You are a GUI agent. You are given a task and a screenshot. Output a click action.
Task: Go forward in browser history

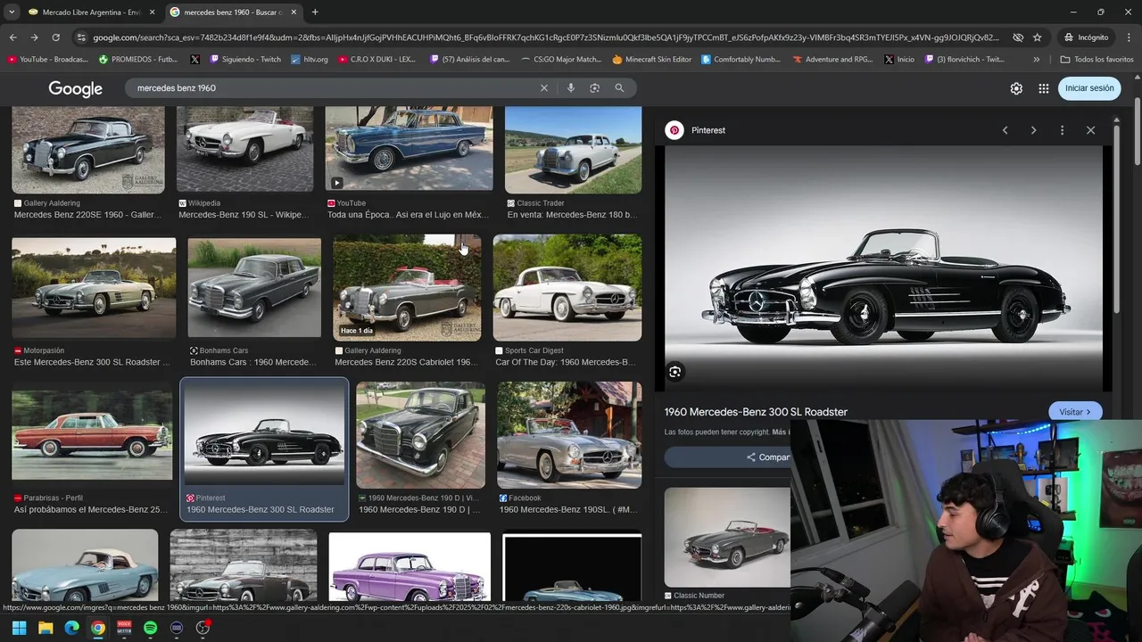tap(34, 37)
